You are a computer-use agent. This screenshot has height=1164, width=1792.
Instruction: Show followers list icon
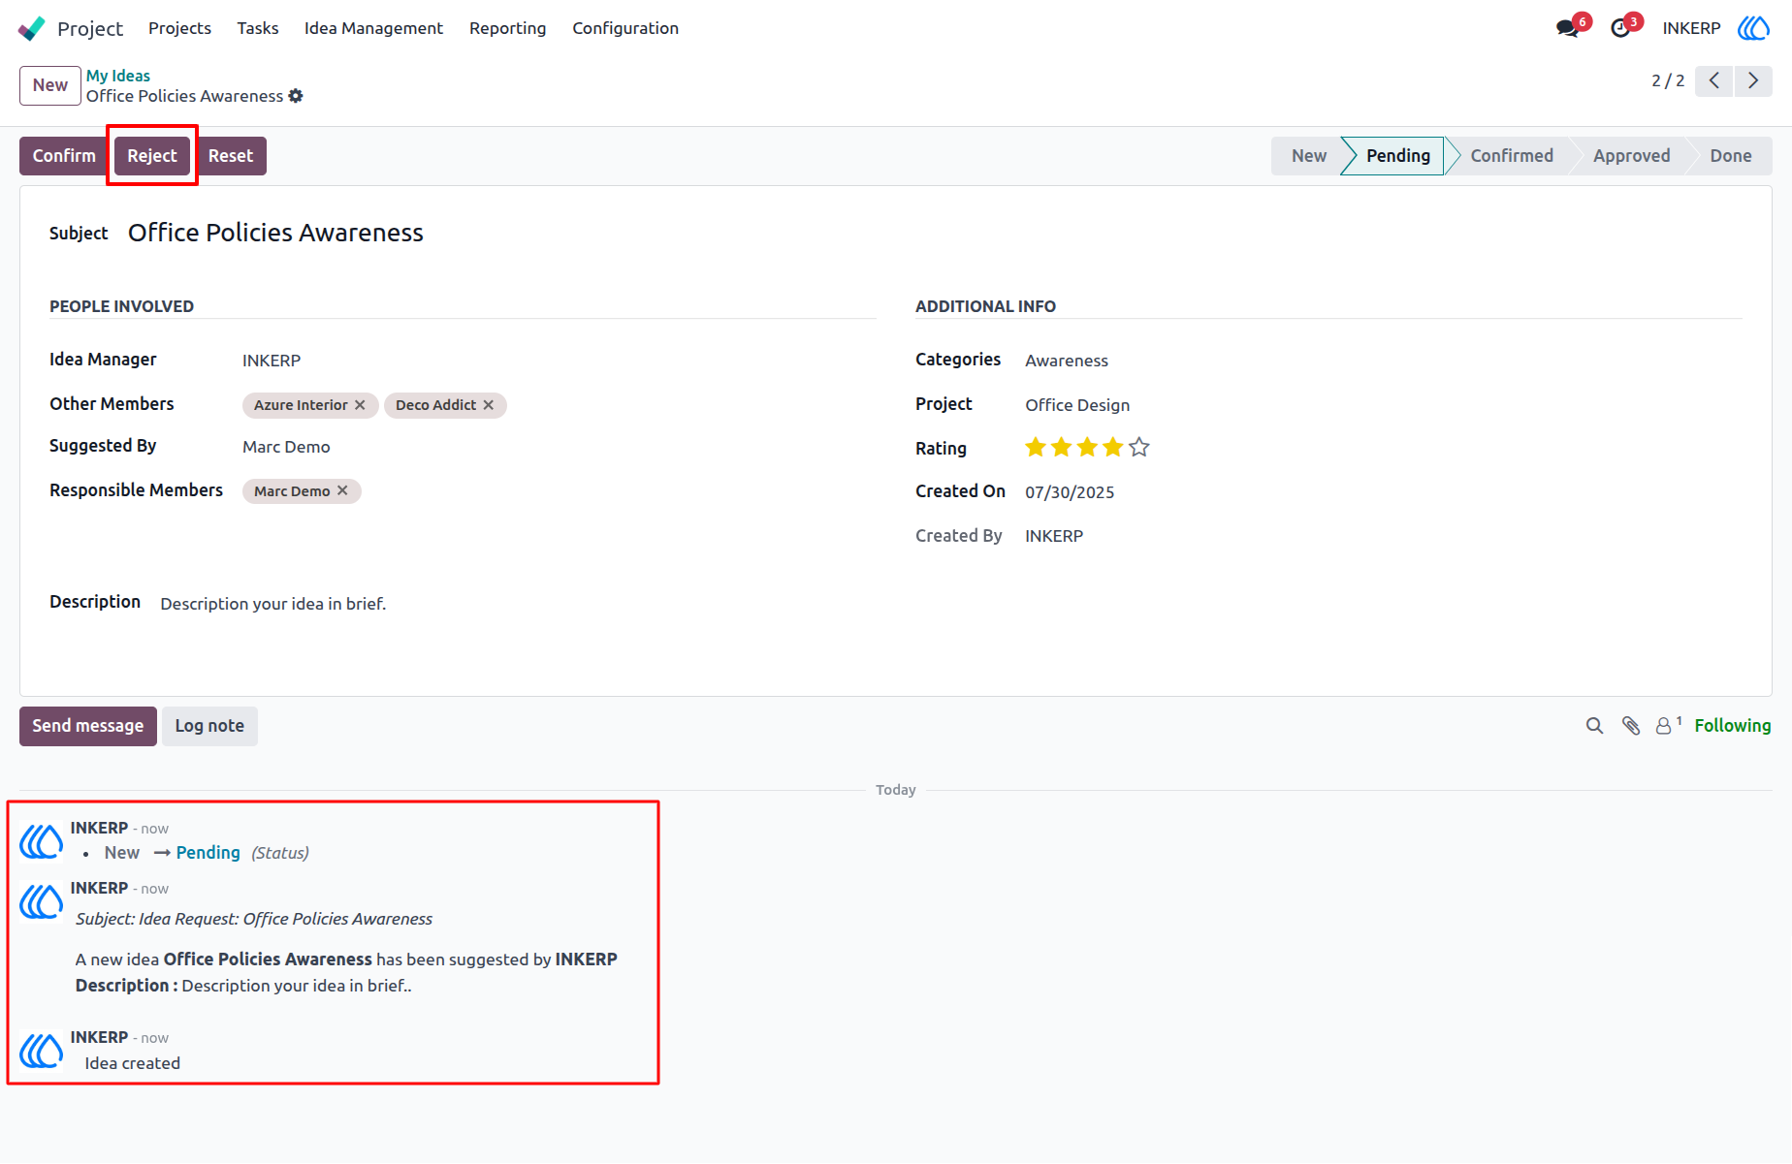[x=1667, y=725]
